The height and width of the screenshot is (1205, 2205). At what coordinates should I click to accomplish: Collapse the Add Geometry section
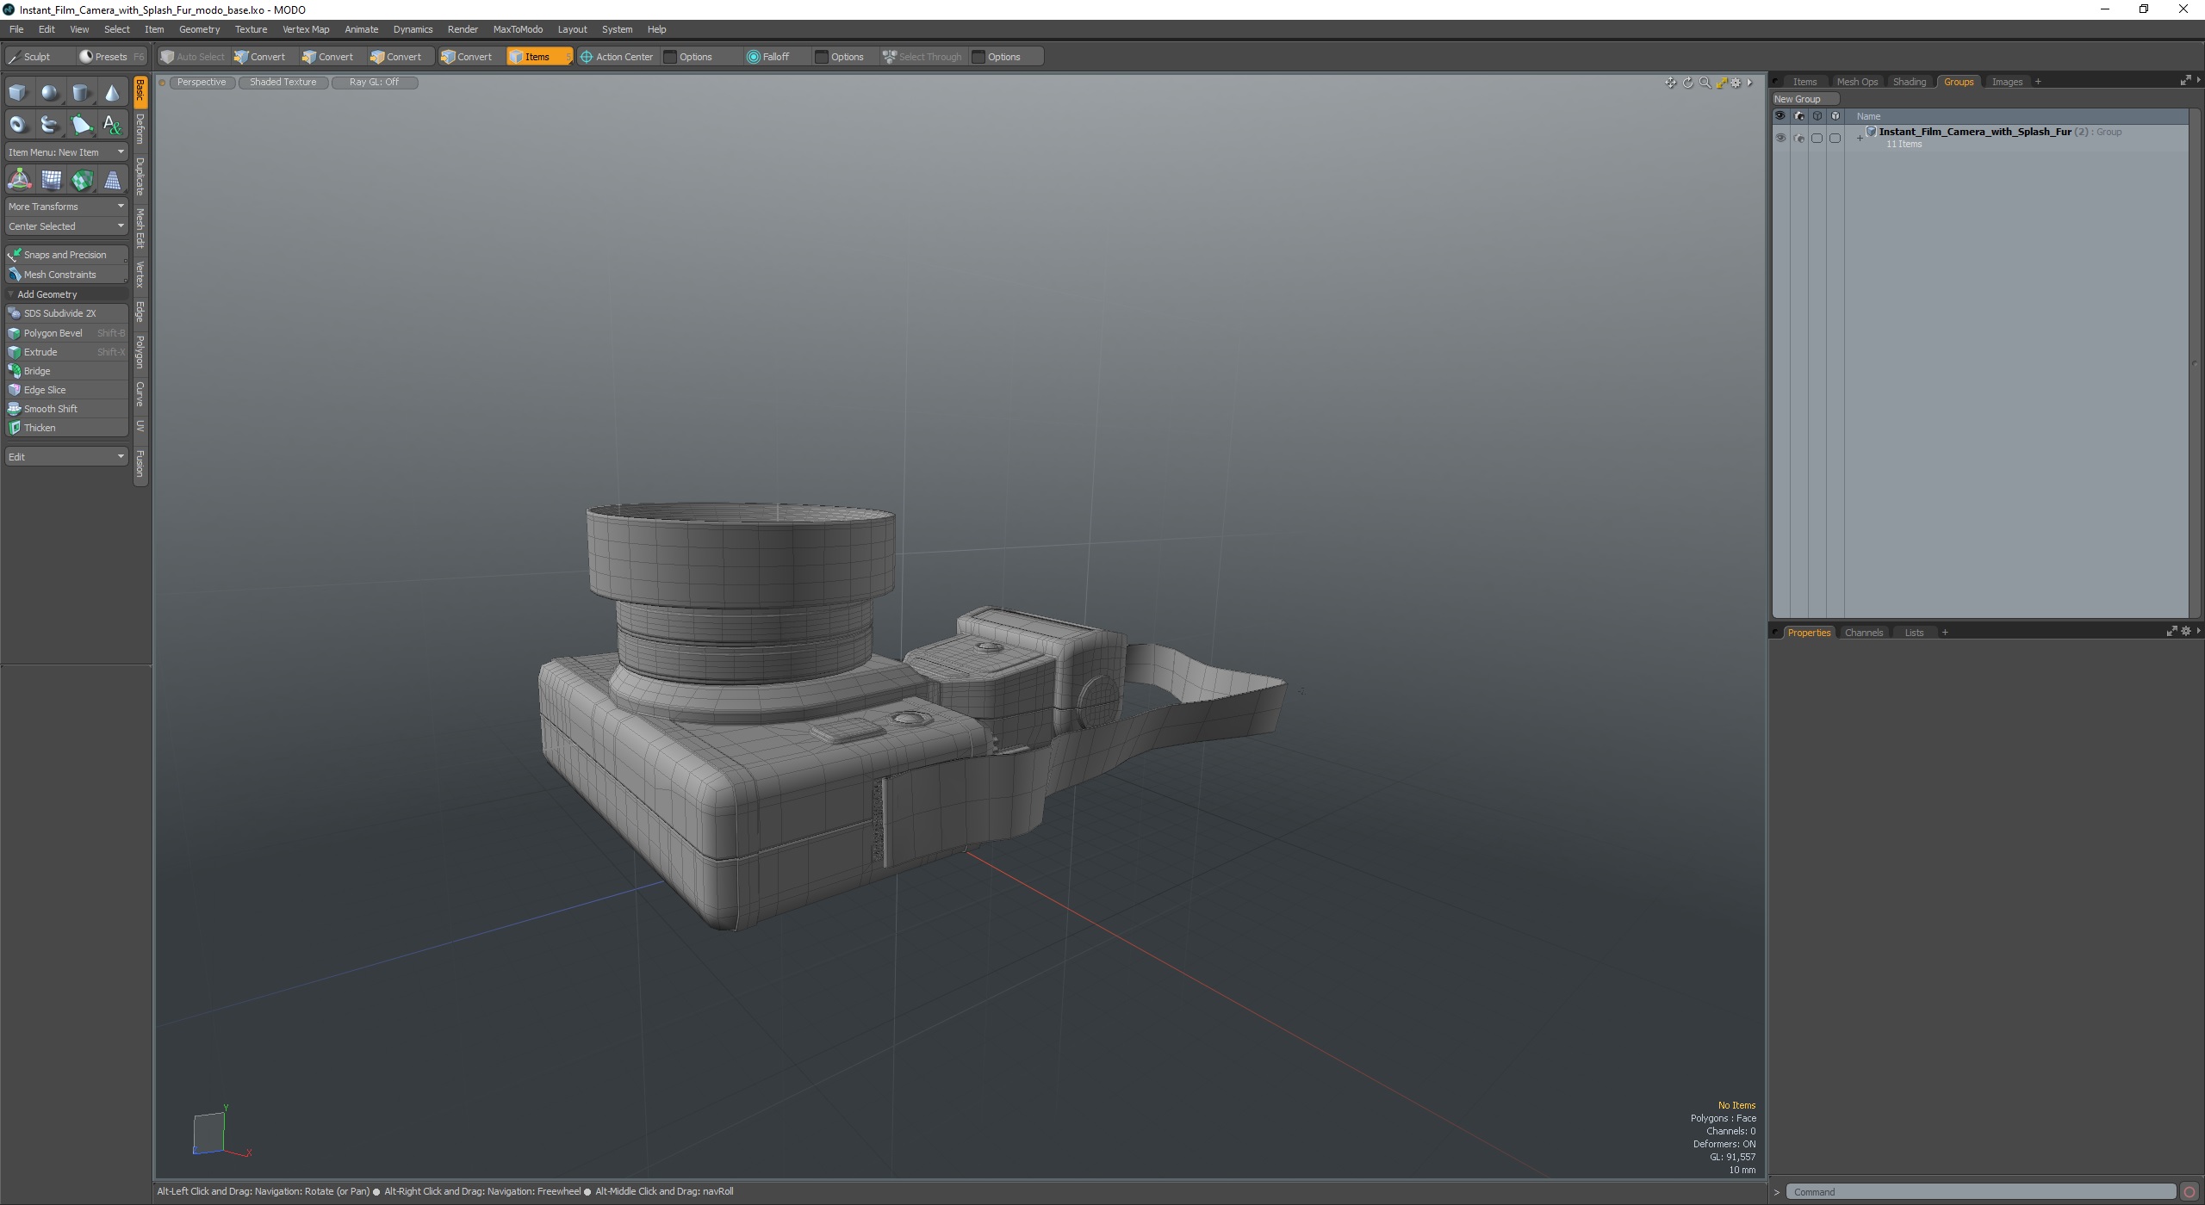coord(10,294)
